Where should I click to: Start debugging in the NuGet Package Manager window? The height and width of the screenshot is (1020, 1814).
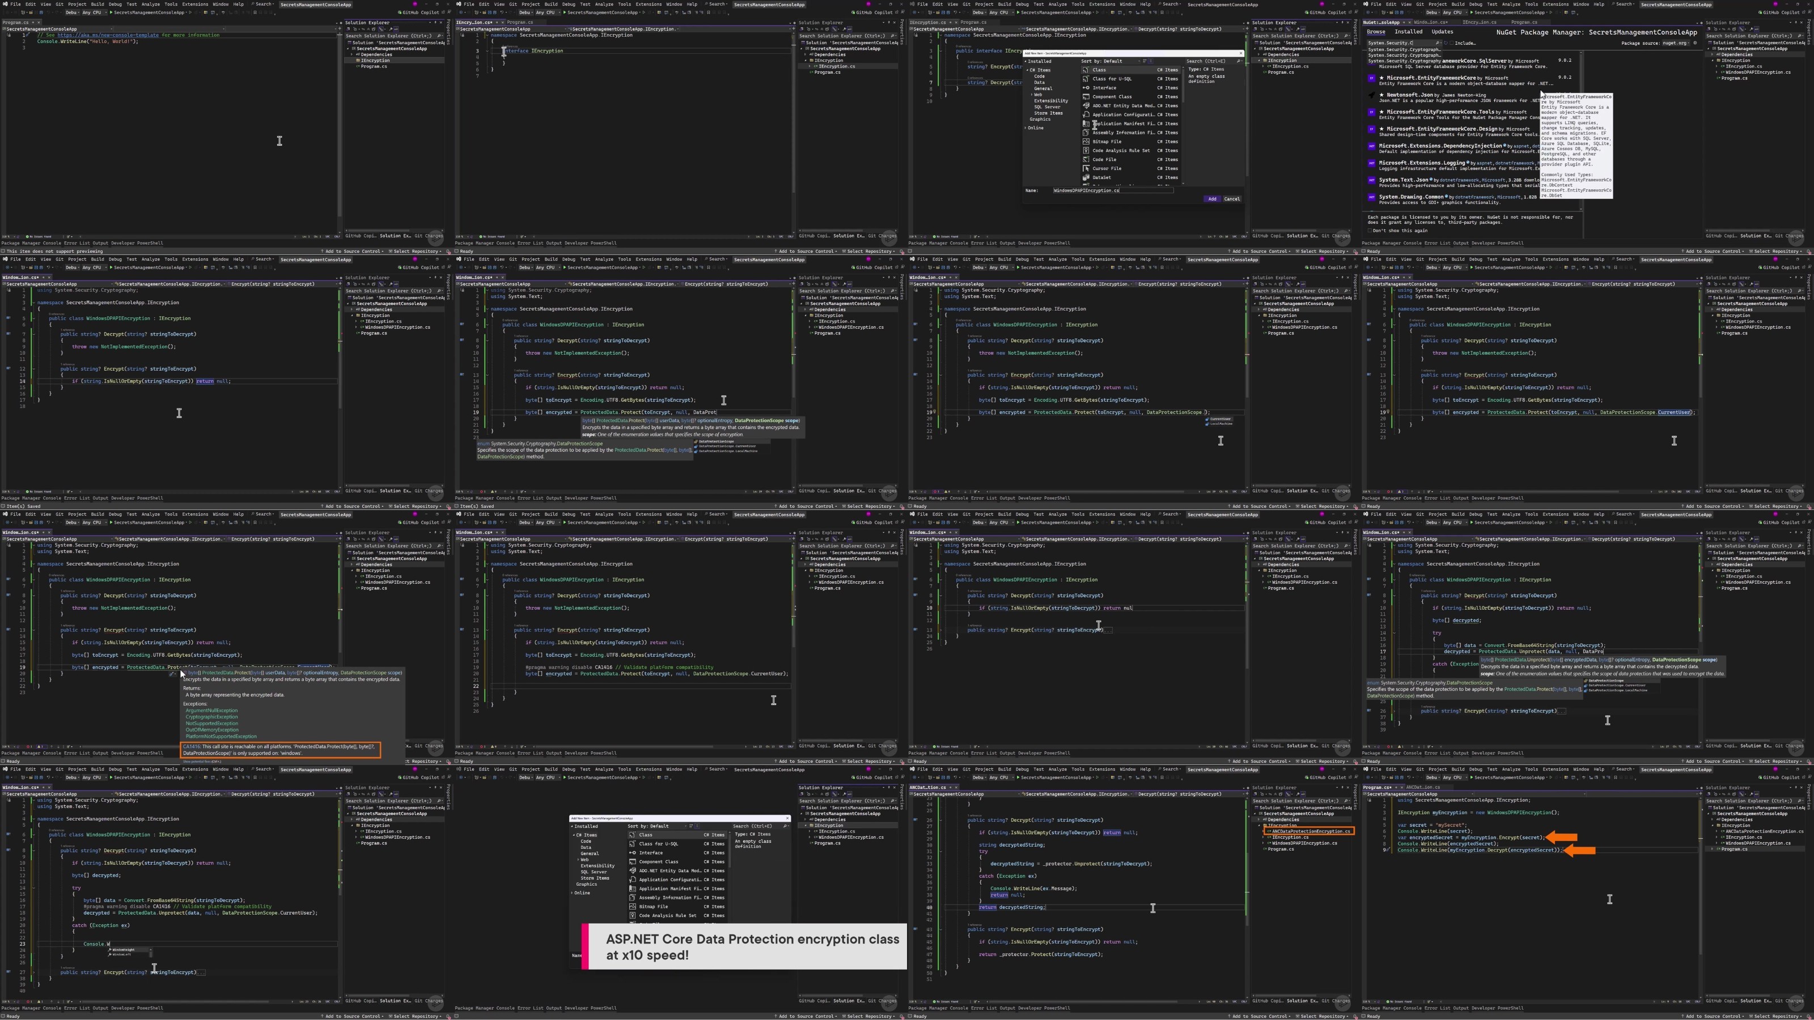(1472, 12)
